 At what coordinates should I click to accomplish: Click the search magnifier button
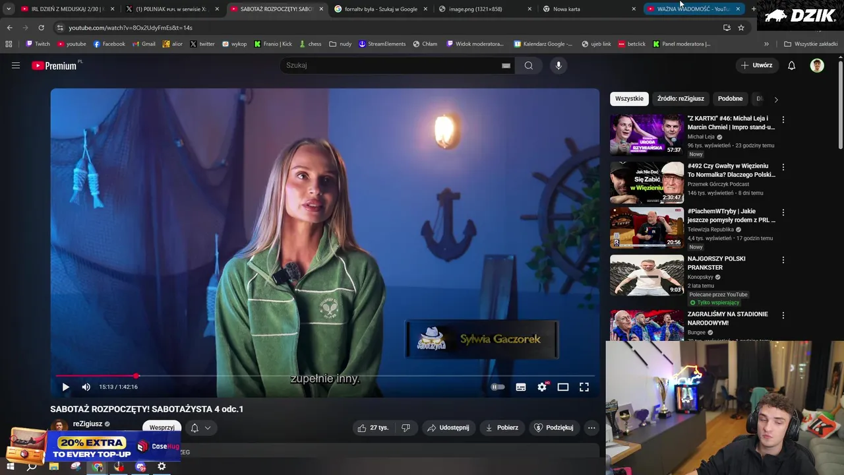coord(529,65)
